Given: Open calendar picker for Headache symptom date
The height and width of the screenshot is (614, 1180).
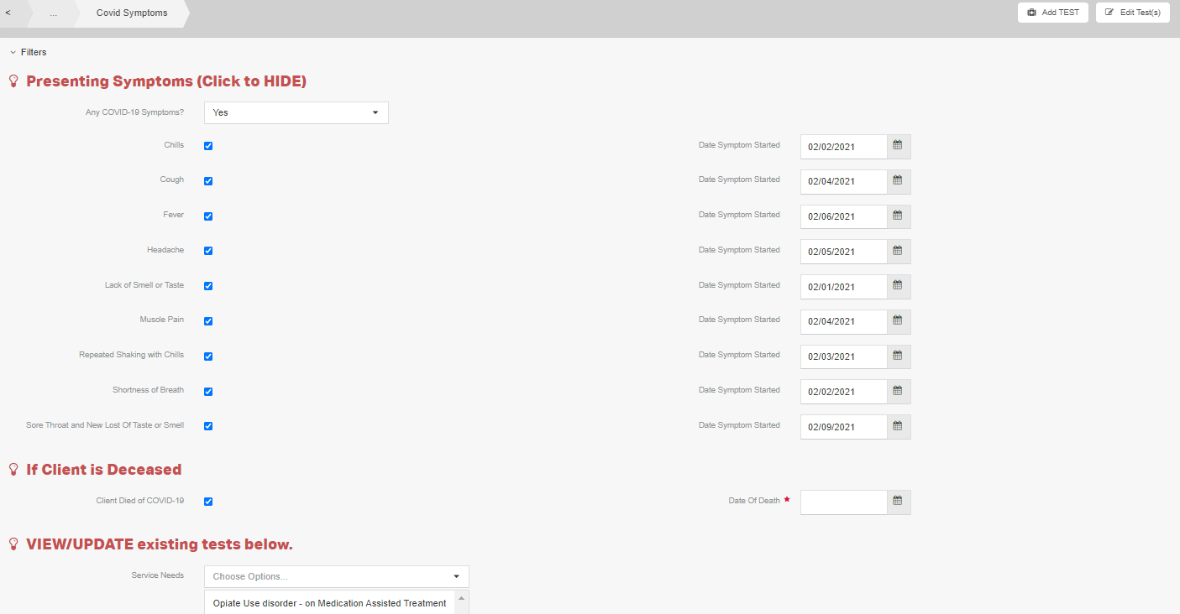Looking at the screenshot, I should click(x=898, y=252).
